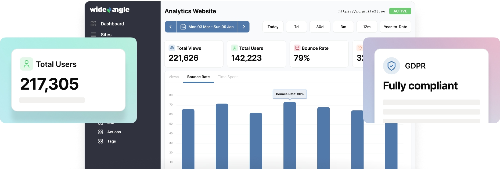Viewport: 500px width, 169px height.
Task: Choose the Year-to-Date range
Action: click(x=395, y=27)
